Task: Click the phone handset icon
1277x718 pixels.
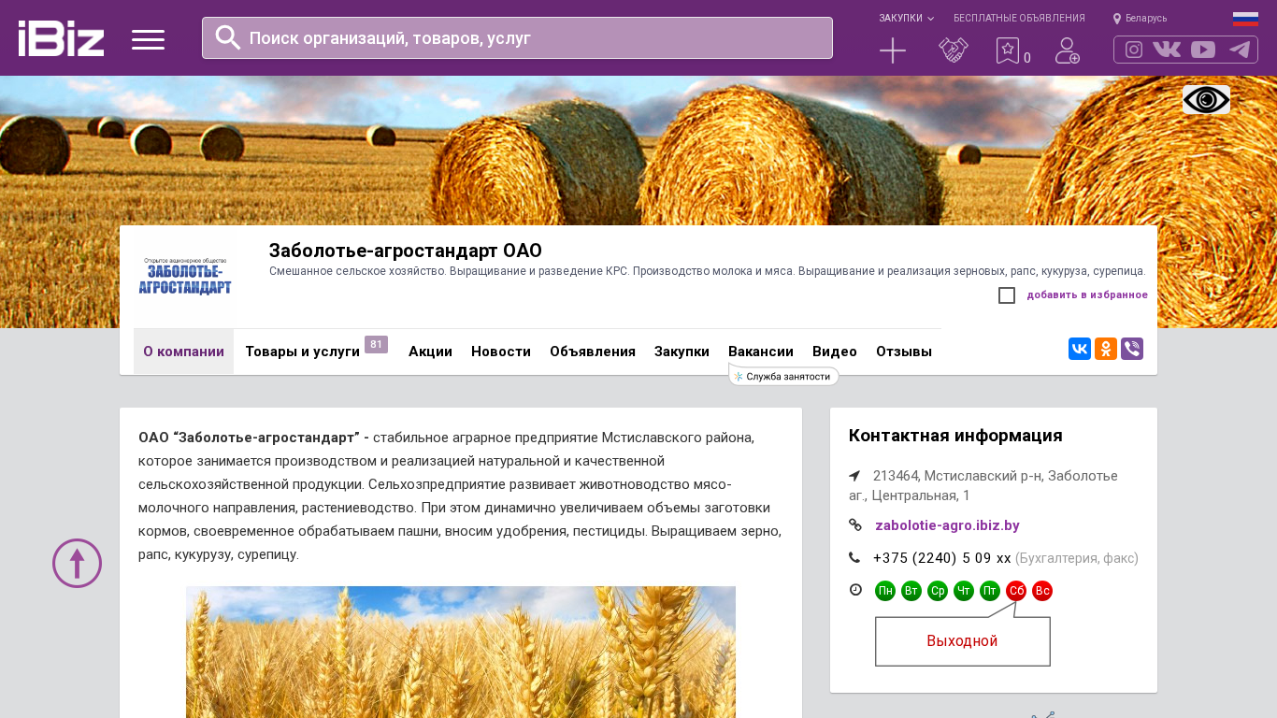Action: [854, 558]
